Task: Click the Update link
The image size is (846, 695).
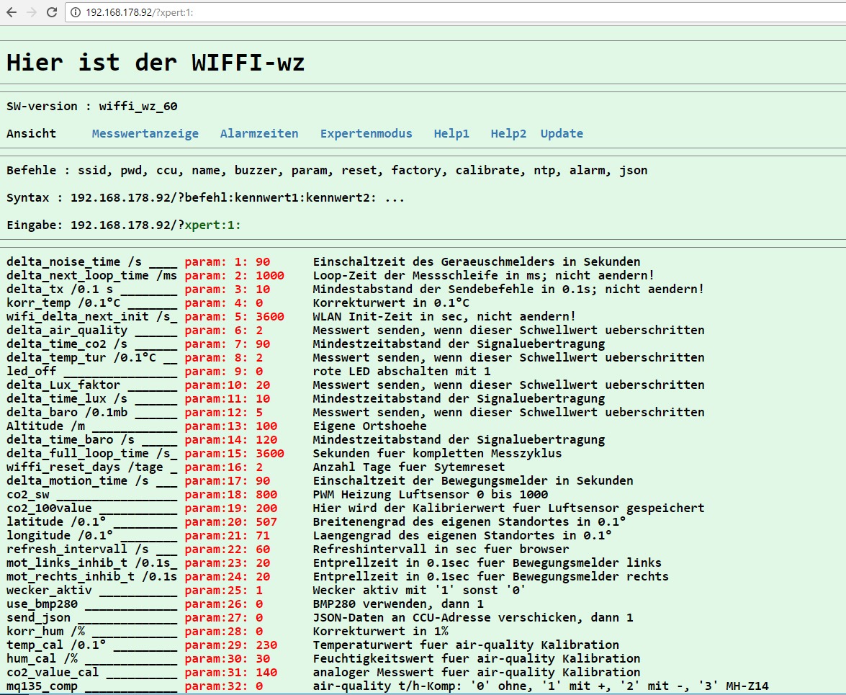Action: pos(562,133)
